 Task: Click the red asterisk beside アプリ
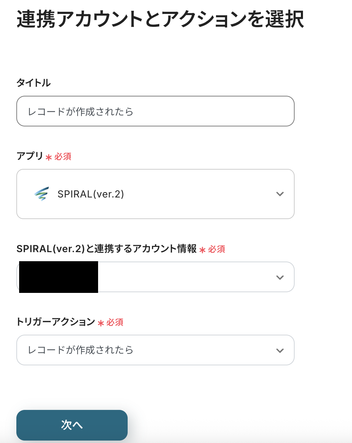coord(49,157)
